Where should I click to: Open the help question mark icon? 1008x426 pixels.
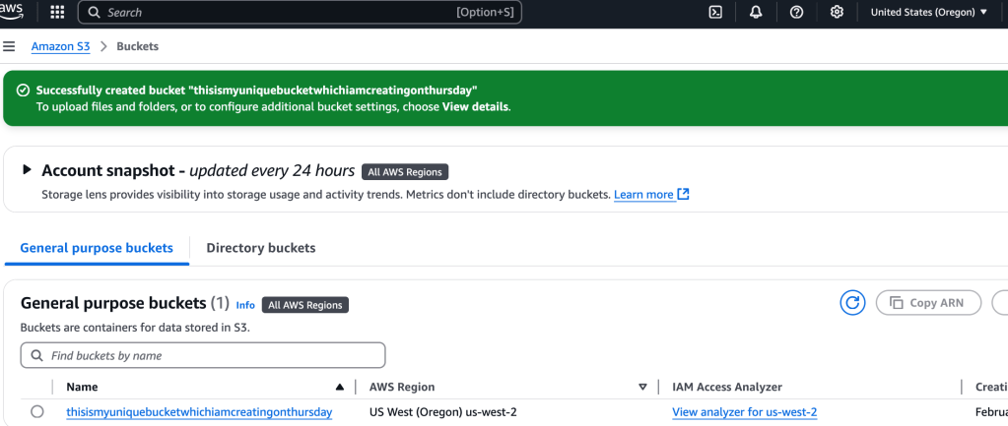click(x=796, y=12)
